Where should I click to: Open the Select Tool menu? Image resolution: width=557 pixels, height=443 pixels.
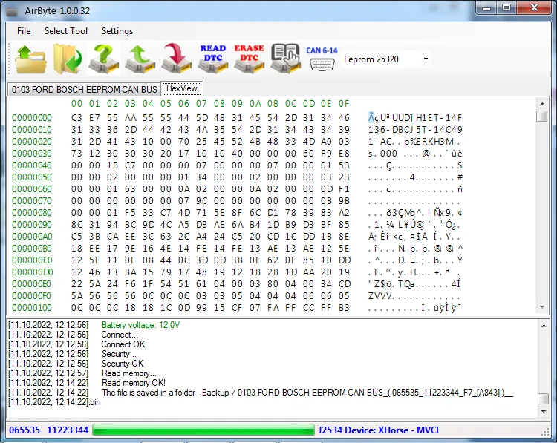66,31
